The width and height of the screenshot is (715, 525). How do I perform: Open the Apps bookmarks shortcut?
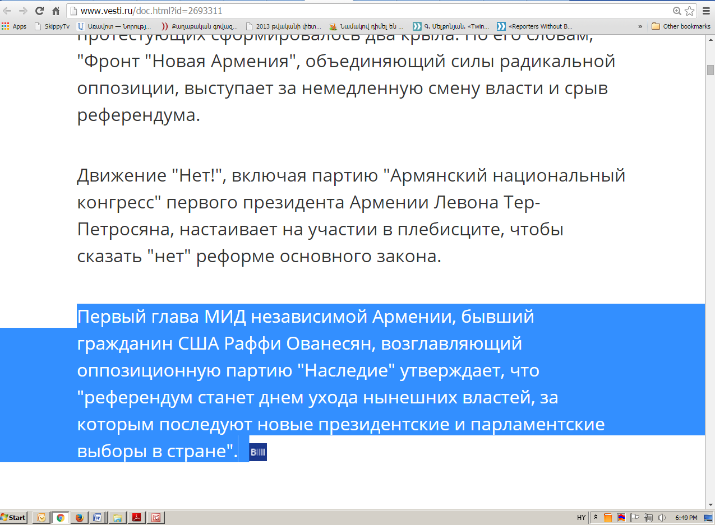click(14, 26)
